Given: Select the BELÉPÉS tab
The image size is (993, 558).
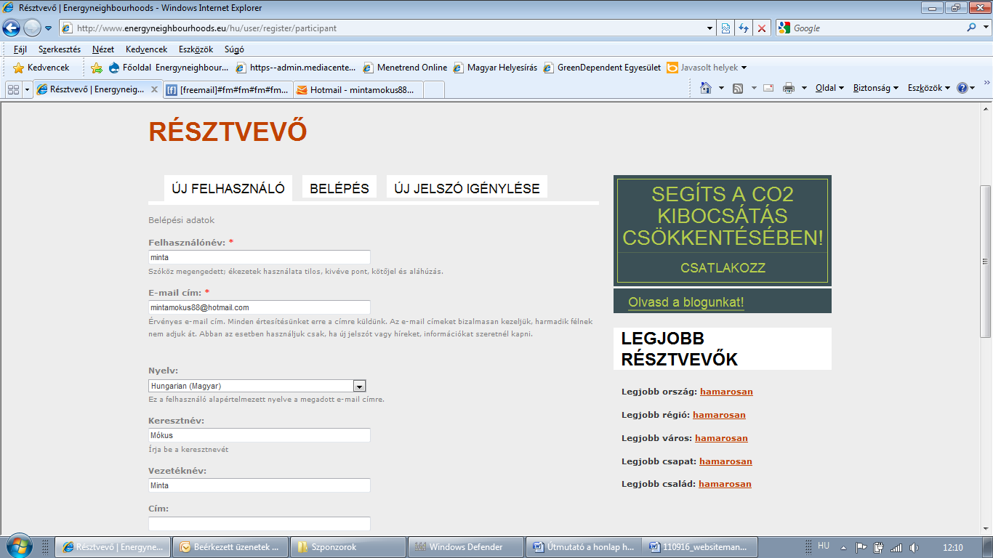Looking at the screenshot, I should coord(339,188).
